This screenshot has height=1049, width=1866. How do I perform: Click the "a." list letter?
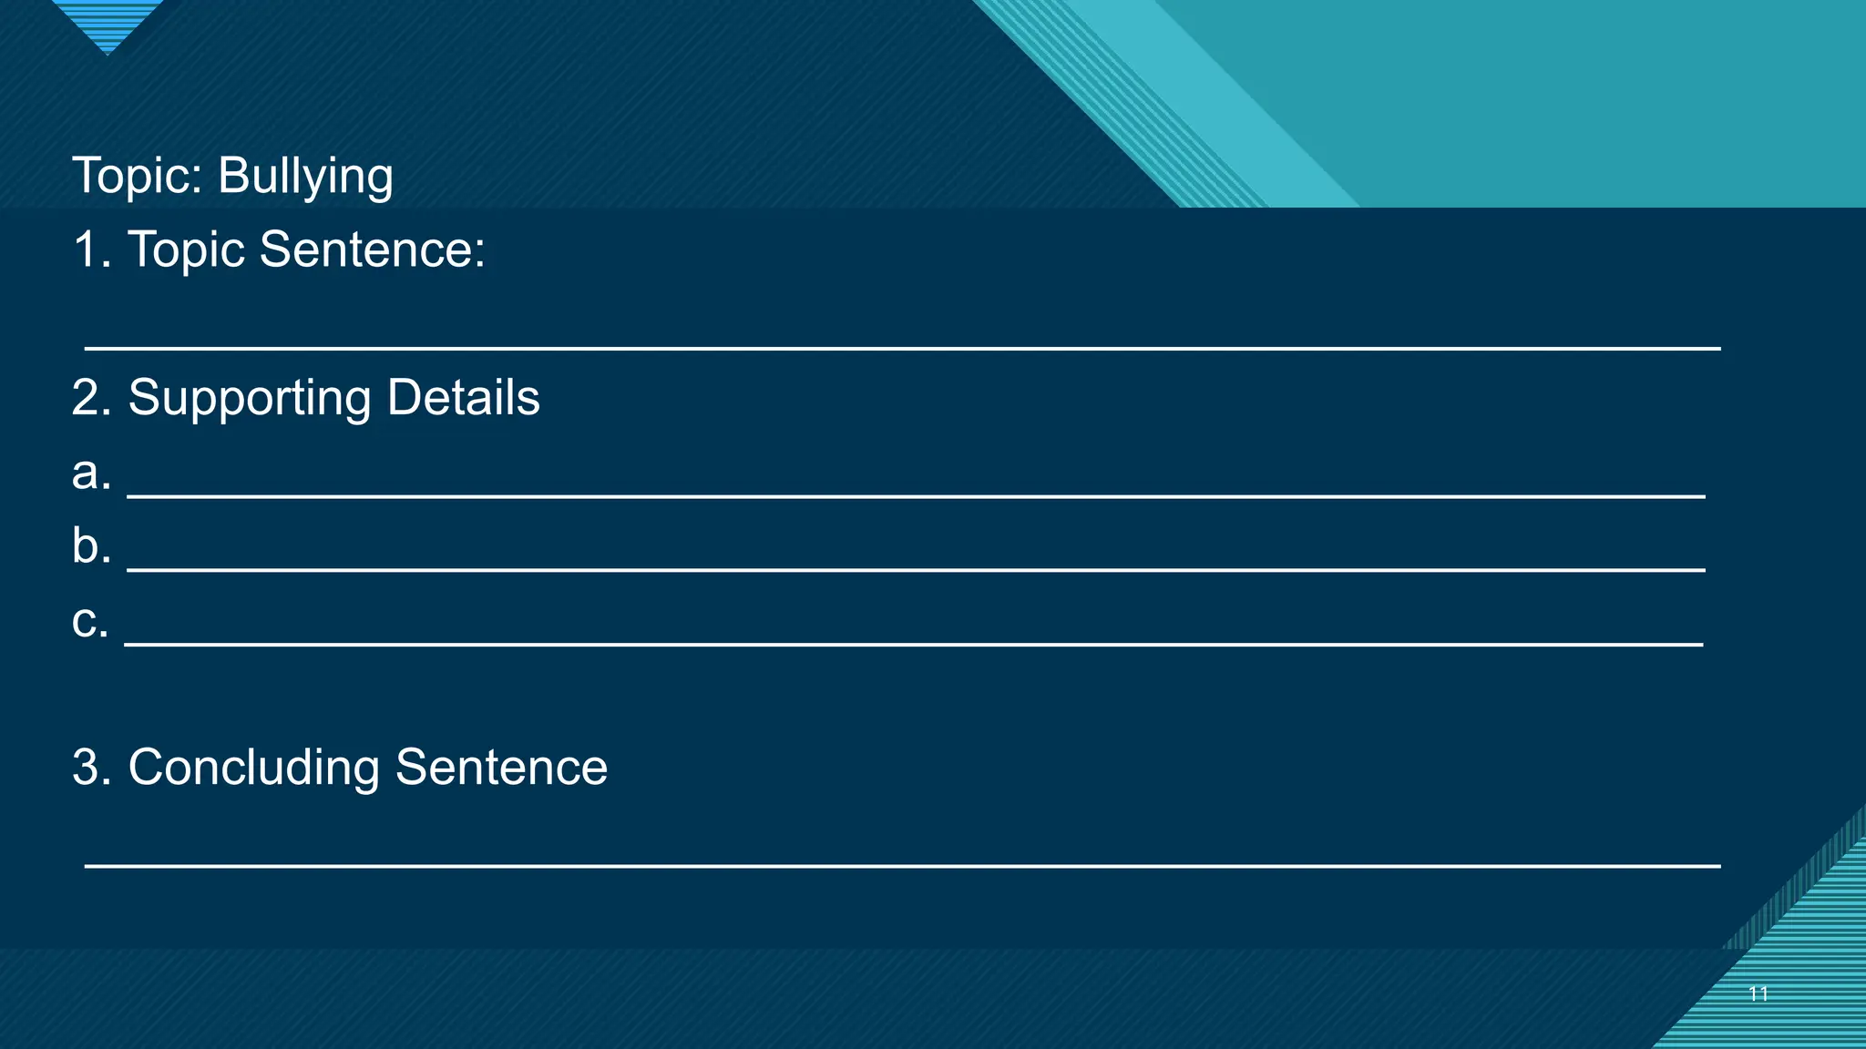click(91, 474)
